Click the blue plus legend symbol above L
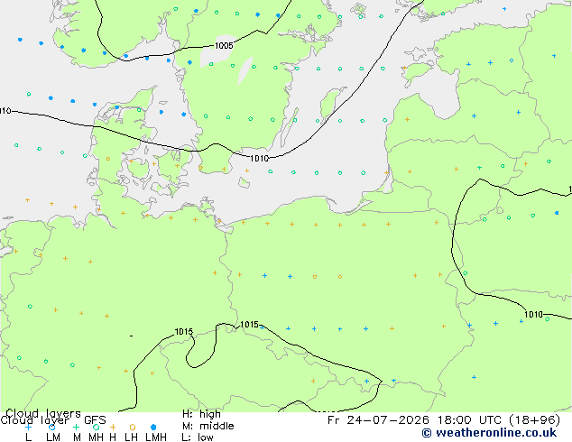572x442 pixels. click(x=29, y=427)
